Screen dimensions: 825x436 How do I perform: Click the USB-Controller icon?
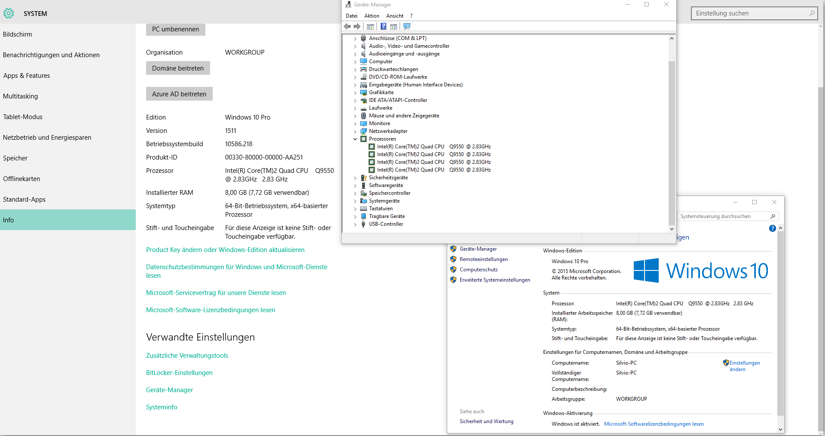(364, 224)
